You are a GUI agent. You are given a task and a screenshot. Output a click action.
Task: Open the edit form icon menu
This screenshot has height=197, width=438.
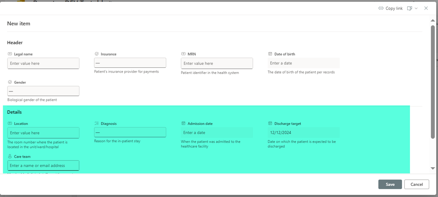click(x=409, y=8)
